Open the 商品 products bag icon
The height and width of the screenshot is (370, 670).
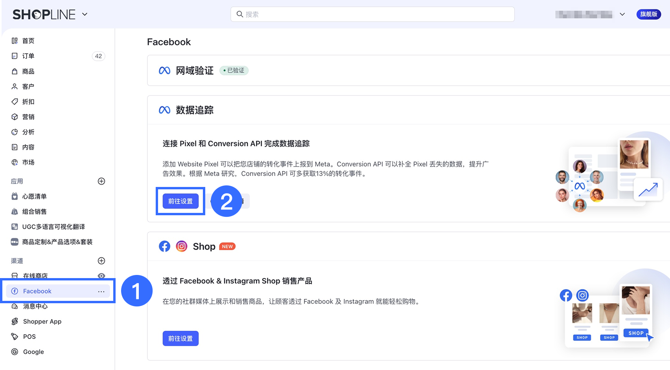tap(15, 71)
